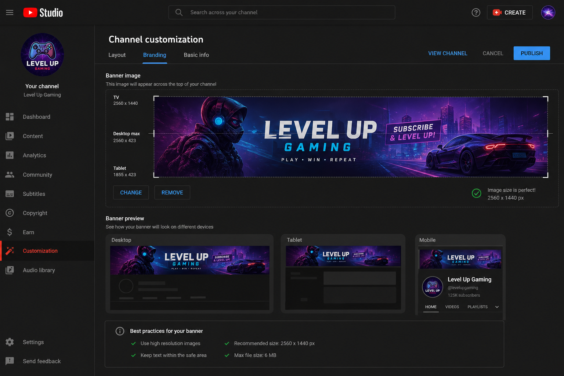Click the Mobile banner preview thumbnail
Screen dimensions: 564x376
(460, 259)
